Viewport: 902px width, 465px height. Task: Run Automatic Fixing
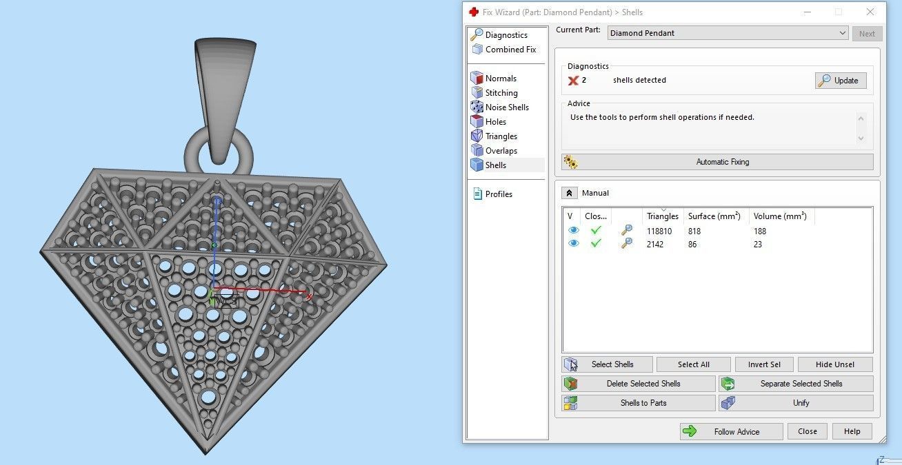(x=717, y=162)
